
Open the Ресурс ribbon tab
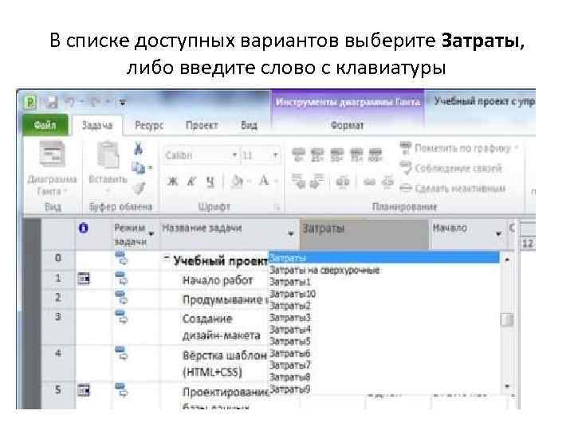coord(148,126)
